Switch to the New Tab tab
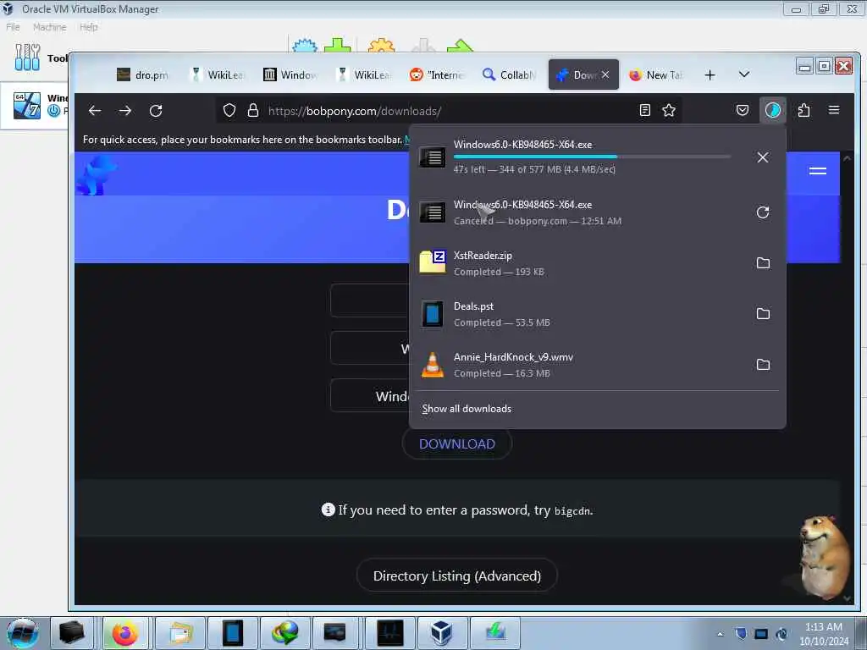The width and height of the screenshot is (867, 650). 656,74
